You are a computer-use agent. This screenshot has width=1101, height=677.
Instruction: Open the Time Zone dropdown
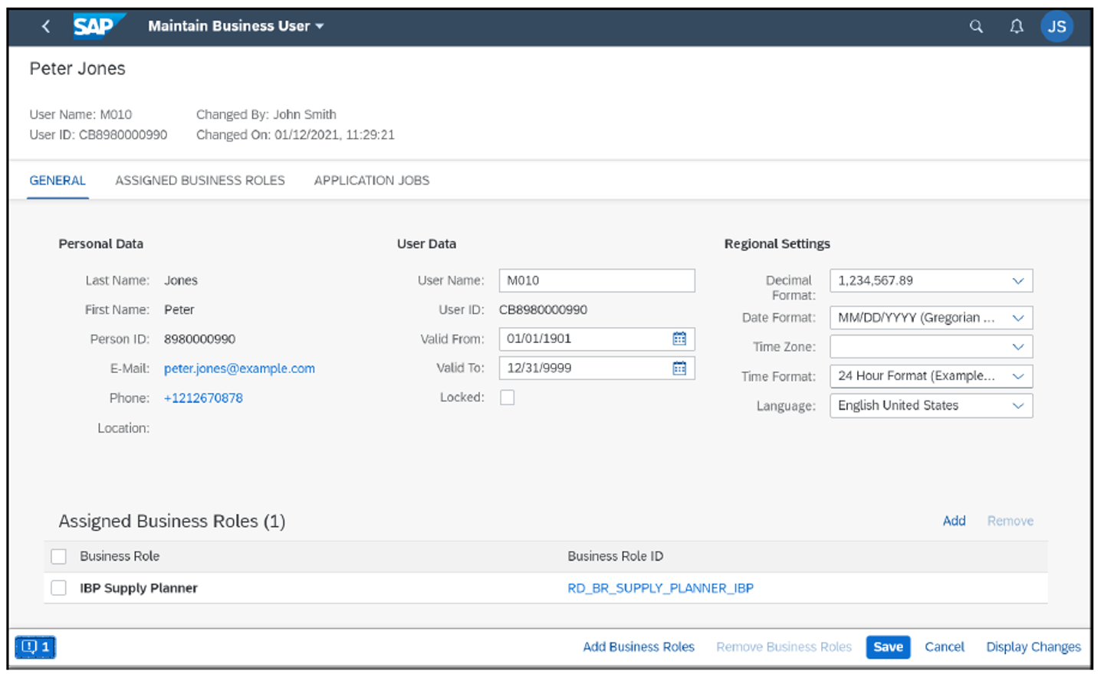coord(1020,346)
